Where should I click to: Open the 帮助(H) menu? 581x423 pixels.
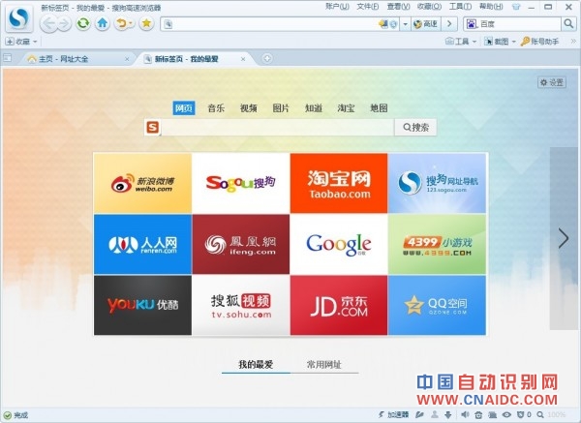[x=491, y=7]
